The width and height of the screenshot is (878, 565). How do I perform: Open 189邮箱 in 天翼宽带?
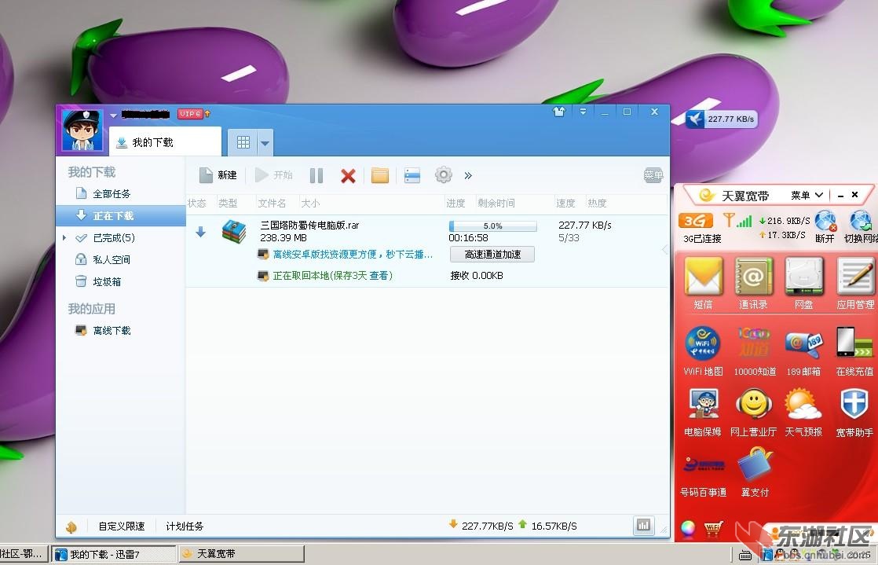click(x=803, y=351)
